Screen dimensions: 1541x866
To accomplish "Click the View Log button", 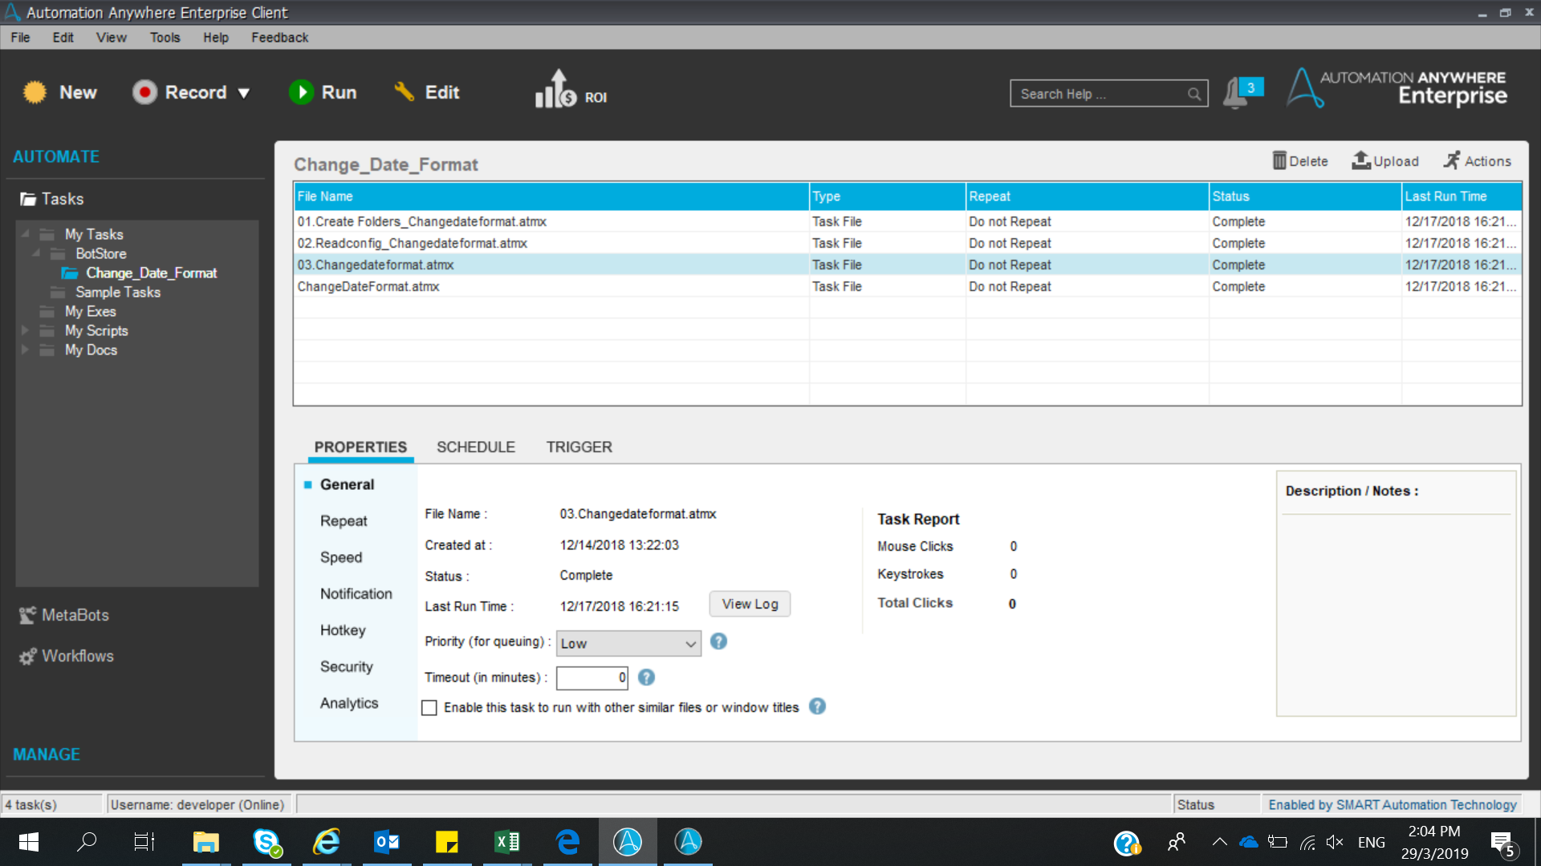I will pos(750,604).
